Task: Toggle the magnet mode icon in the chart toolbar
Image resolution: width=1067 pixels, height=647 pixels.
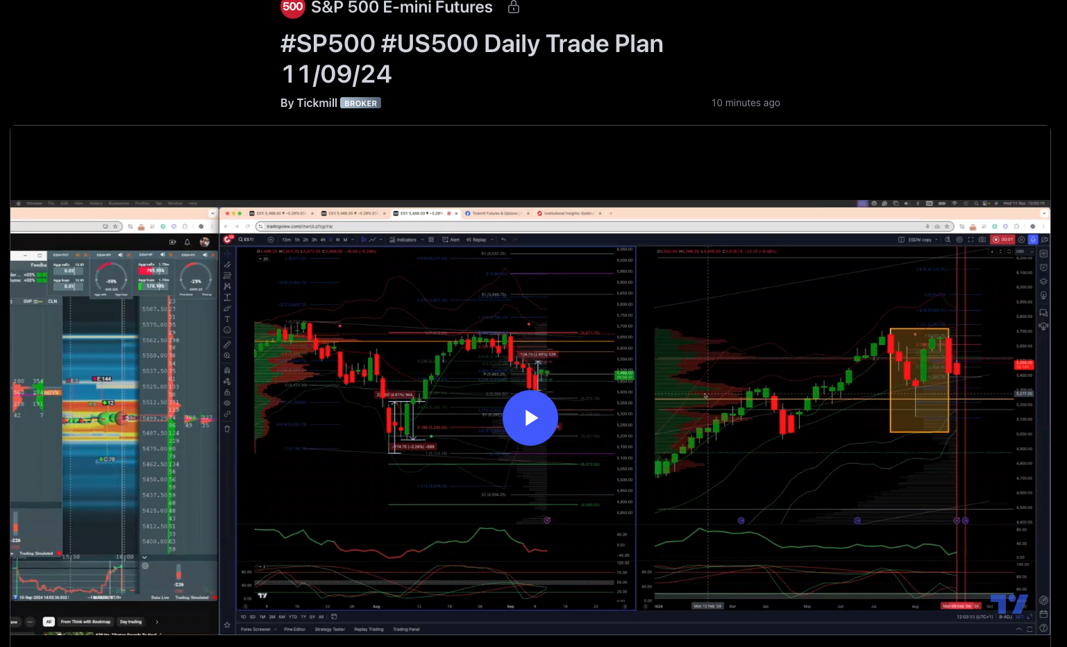Action: (x=227, y=370)
